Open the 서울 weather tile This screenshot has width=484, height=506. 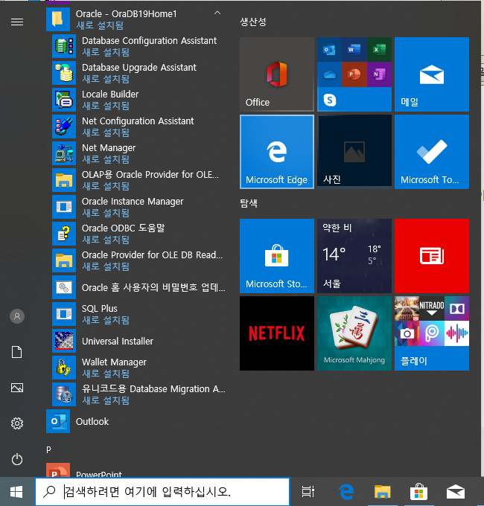tap(354, 256)
